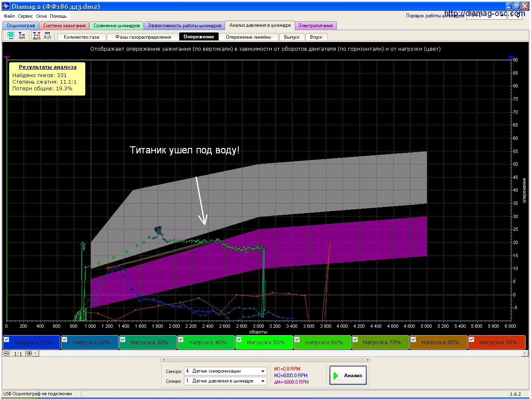Toggle the Нагрузка 20% checkbox
The image size is (531, 399).
[64, 340]
